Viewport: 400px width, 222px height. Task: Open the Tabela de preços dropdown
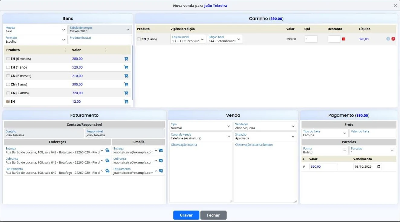(x=100, y=30)
